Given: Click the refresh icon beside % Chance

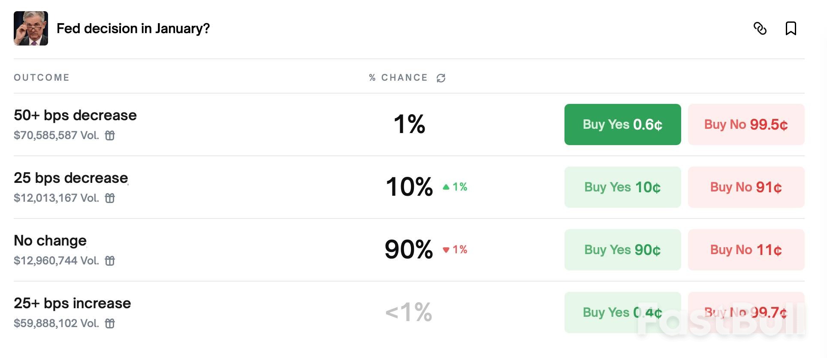Looking at the screenshot, I should pos(441,78).
